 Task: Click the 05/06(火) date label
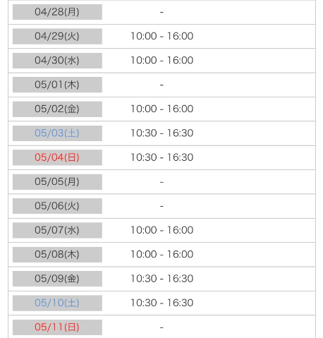(x=57, y=206)
